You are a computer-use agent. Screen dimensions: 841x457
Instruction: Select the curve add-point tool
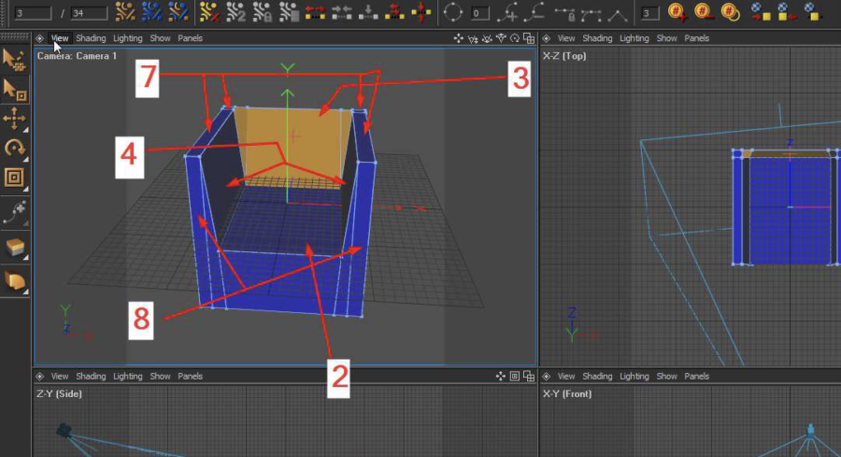point(14,213)
